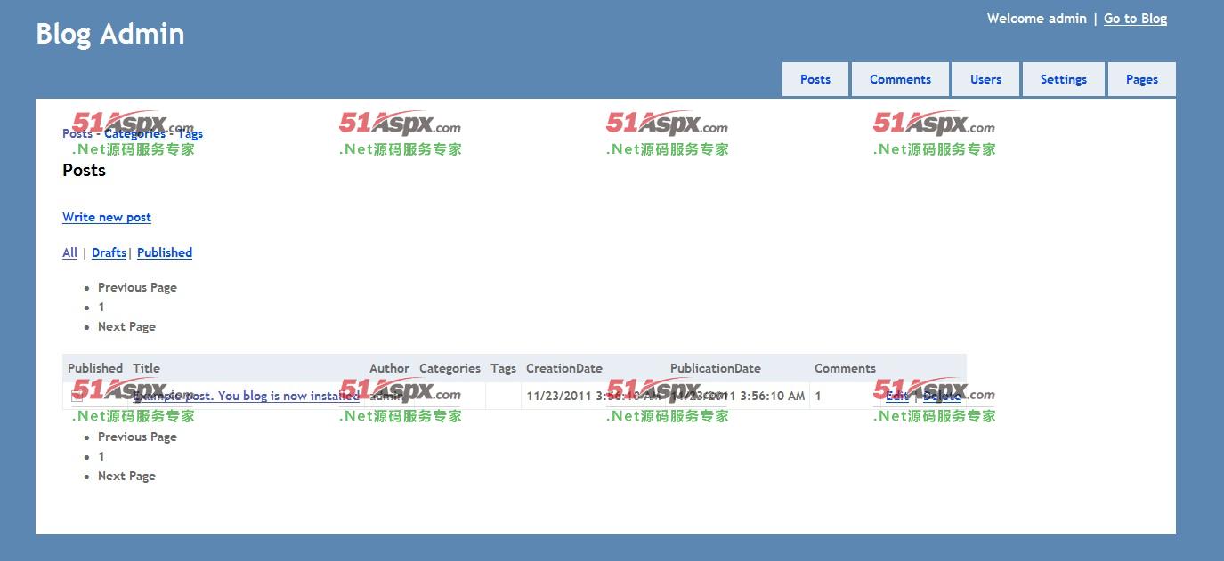
Task: Click the Welcome admin text
Action: coord(1036,19)
